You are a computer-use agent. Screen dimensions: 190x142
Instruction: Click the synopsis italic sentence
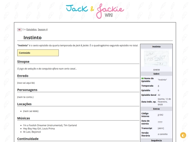[x=47, y=69]
